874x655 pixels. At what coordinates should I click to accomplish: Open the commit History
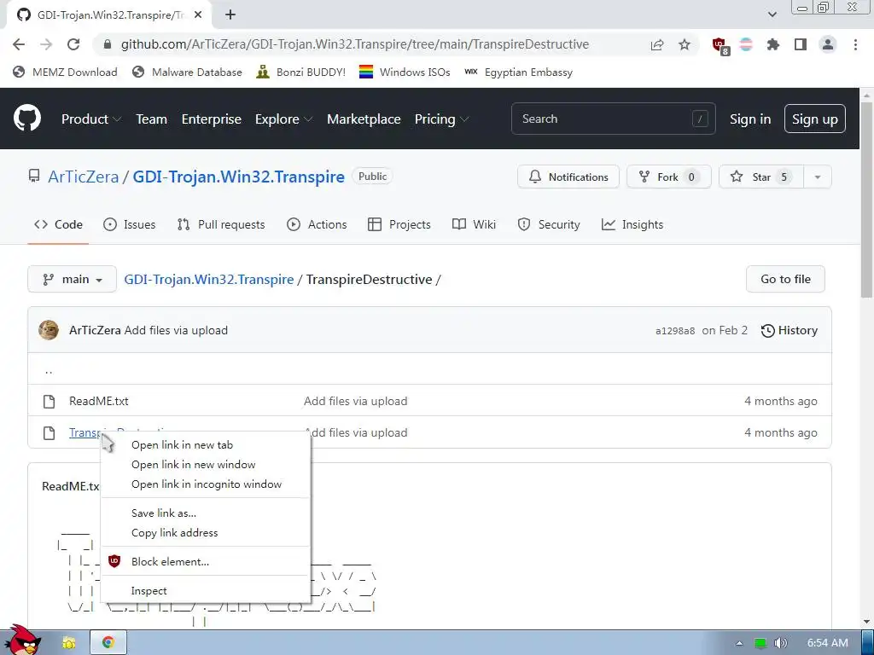(790, 330)
